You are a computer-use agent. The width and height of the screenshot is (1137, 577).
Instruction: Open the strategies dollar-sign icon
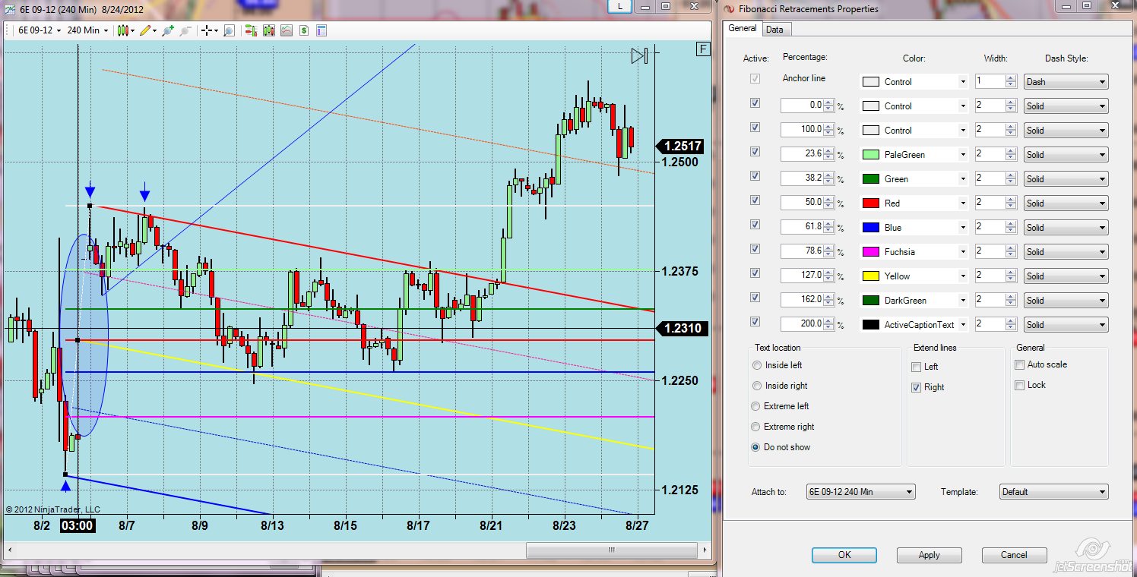pos(303,30)
